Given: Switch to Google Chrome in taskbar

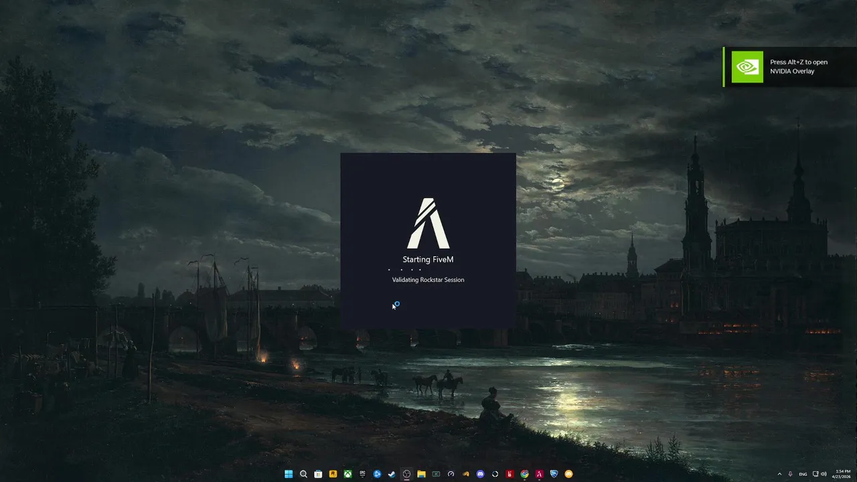Looking at the screenshot, I should (524, 474).
